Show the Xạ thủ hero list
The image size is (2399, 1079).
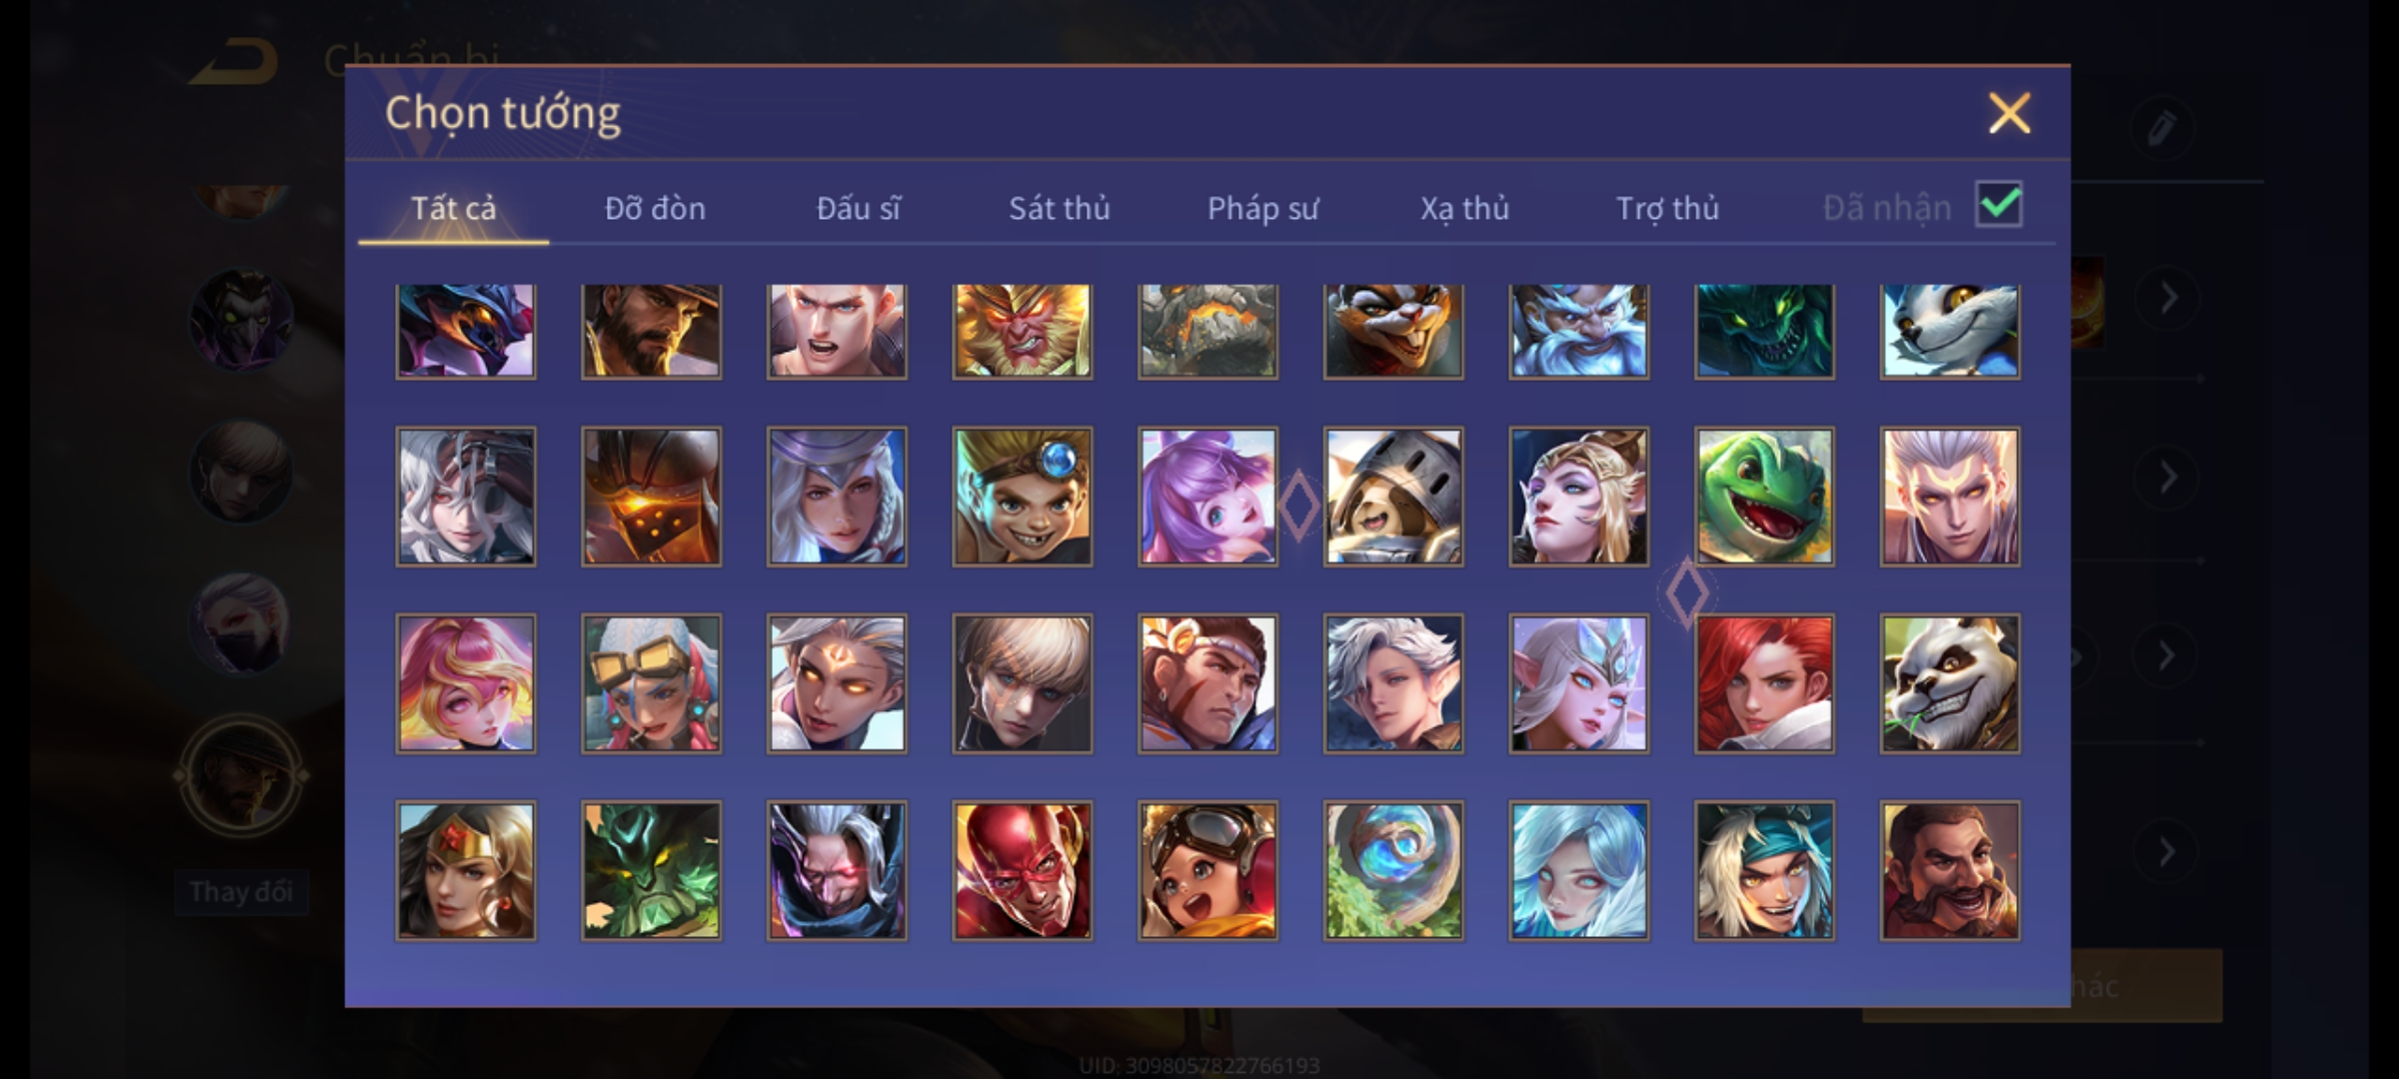pyautogui.click(x=1465, y=208)
